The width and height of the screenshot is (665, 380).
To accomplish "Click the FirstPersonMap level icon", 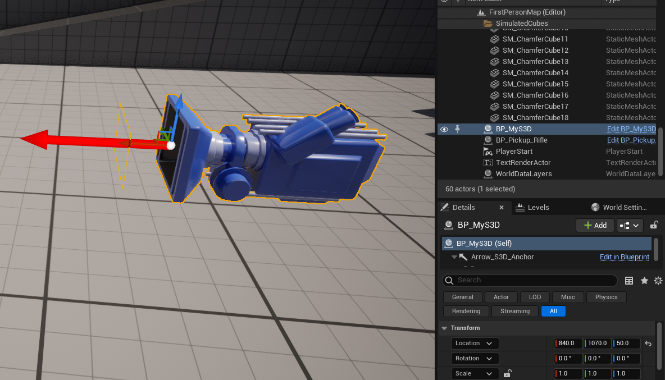I will tap(481, 12).
